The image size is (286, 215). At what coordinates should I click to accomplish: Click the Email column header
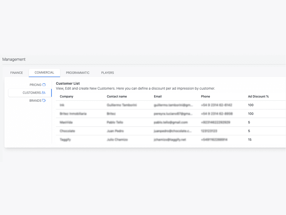click(x=158, y=96)
